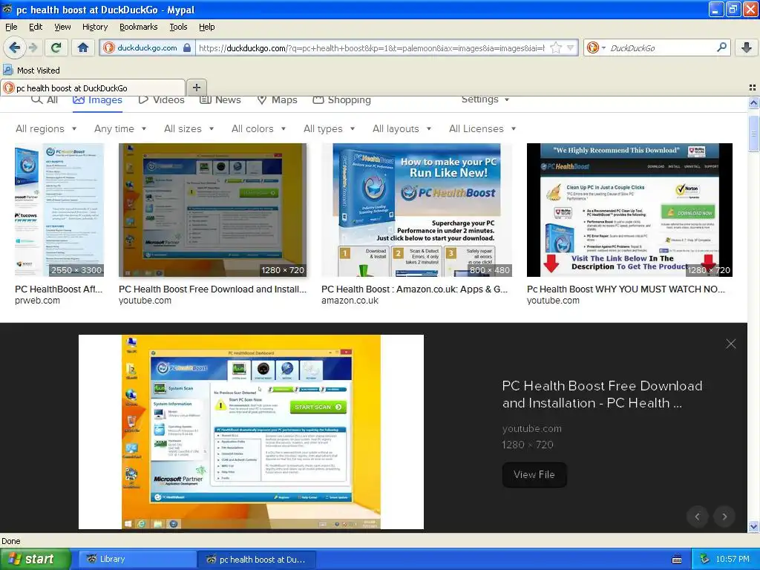The height and width of the screenshot is (570, 760).
Task: Switch to Shopping results tab
Action: [x=342, y=100]
